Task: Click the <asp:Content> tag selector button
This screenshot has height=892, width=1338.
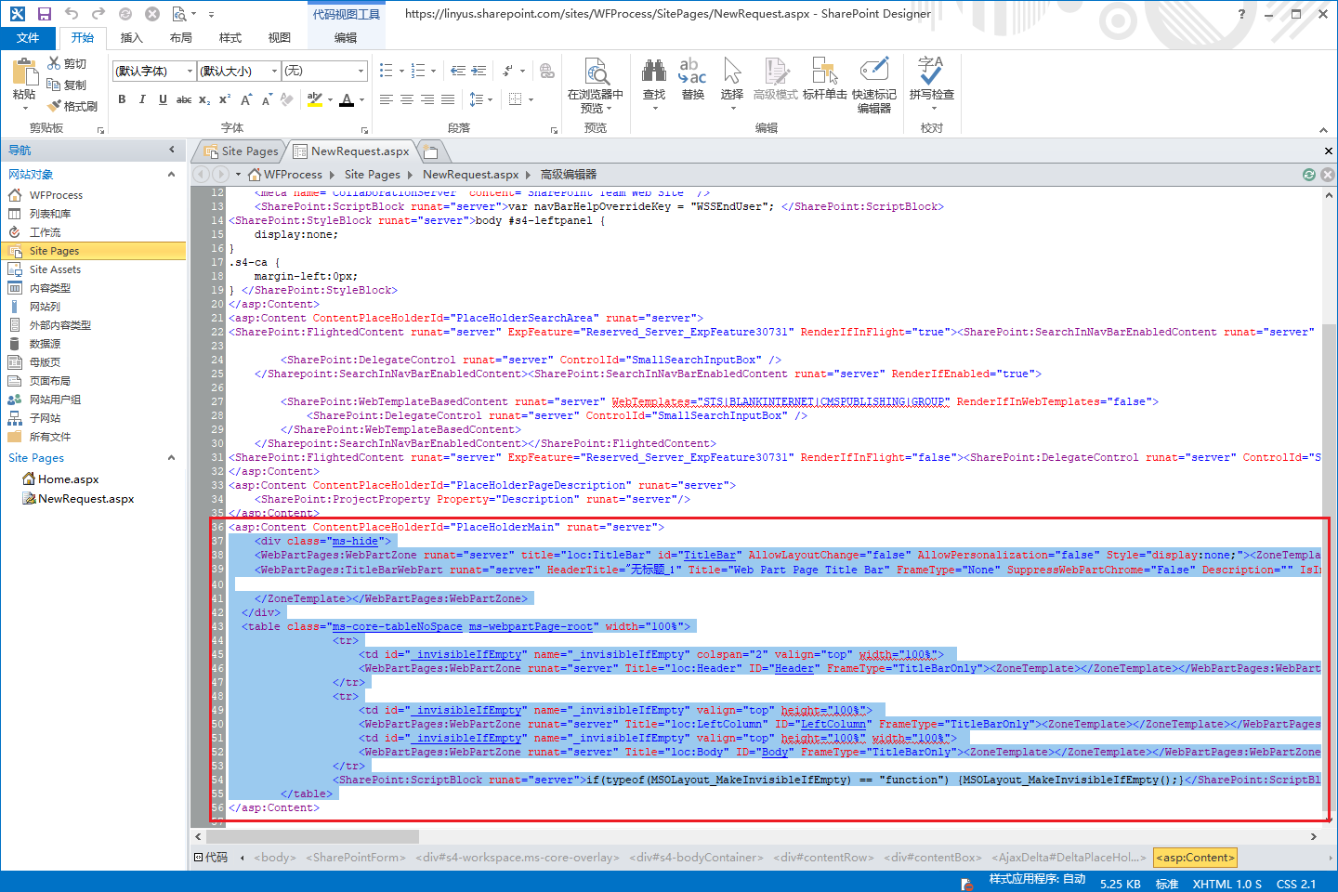Action: click(x=1195, y=858)
